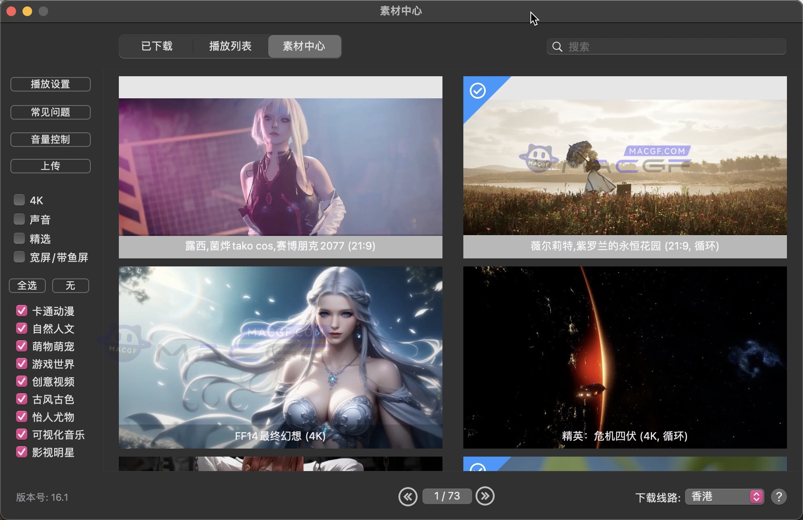Go back a page with the « arrow
The image size is (803, 520).
[x=408, y=496]
